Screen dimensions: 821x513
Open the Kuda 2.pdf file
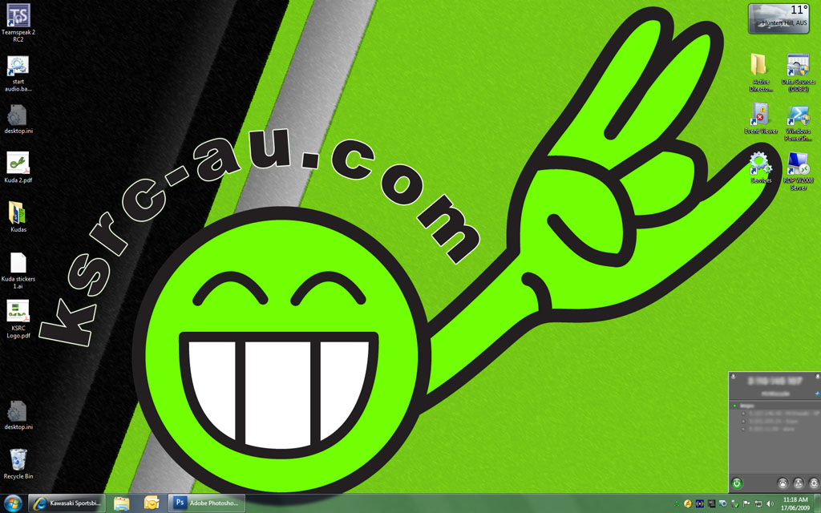18,164
